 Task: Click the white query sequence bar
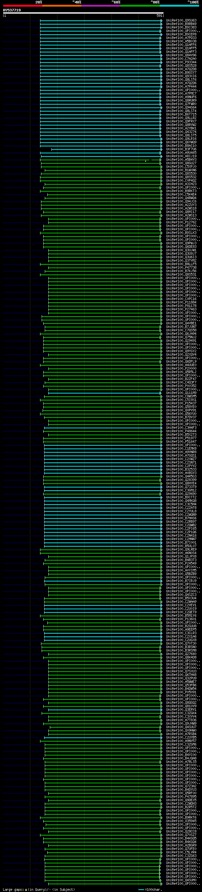click(83, 13)
